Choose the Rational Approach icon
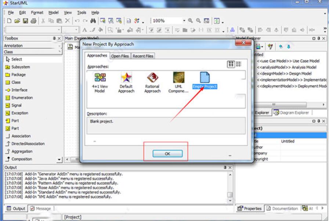329x221 pixels. pyautogui.click(x=152, y=82)
